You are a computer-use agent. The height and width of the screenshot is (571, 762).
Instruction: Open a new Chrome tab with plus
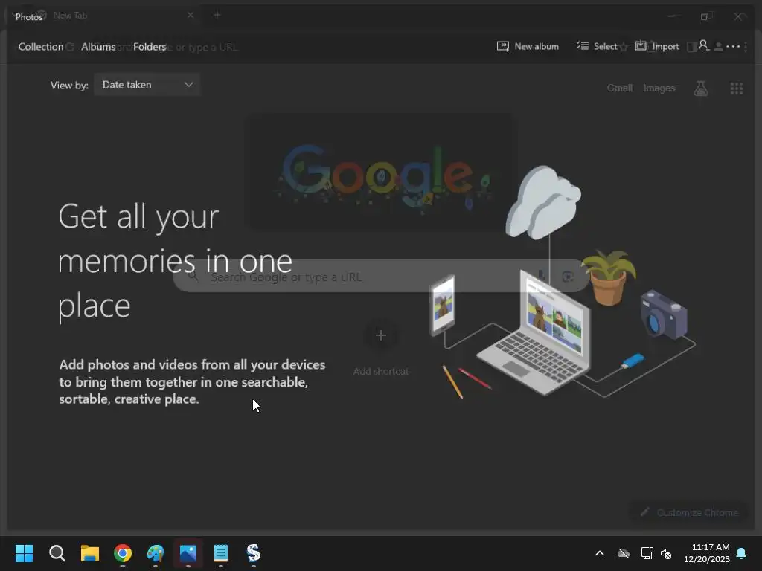tap(217, 15)
